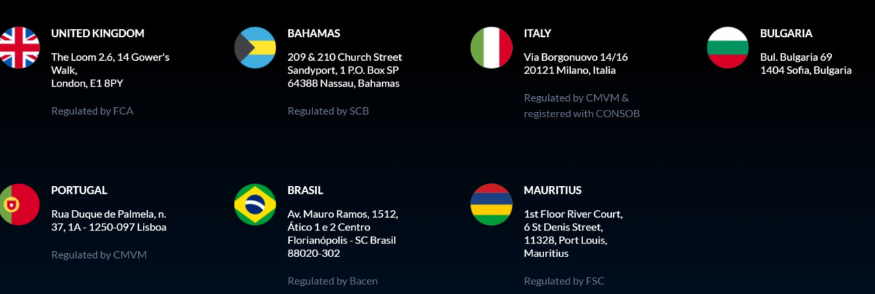Click the BRASIL office heading
875x294 pixels.
click(x=306, y=190)
